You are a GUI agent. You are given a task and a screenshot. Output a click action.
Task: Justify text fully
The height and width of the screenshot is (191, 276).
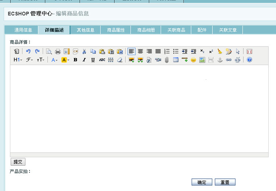(158, 51)
